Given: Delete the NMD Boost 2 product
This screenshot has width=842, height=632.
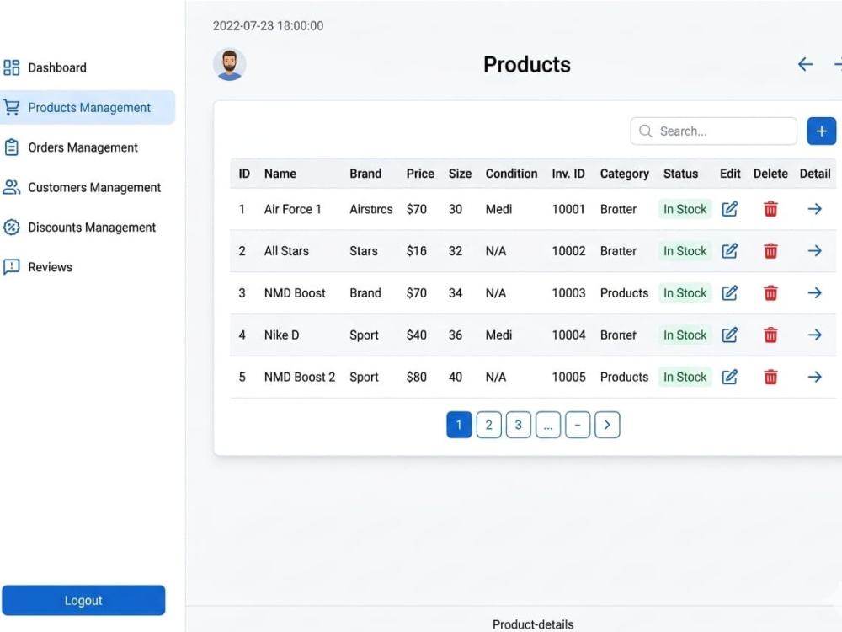Looking at the screenshot, I should tap(770, 377).
